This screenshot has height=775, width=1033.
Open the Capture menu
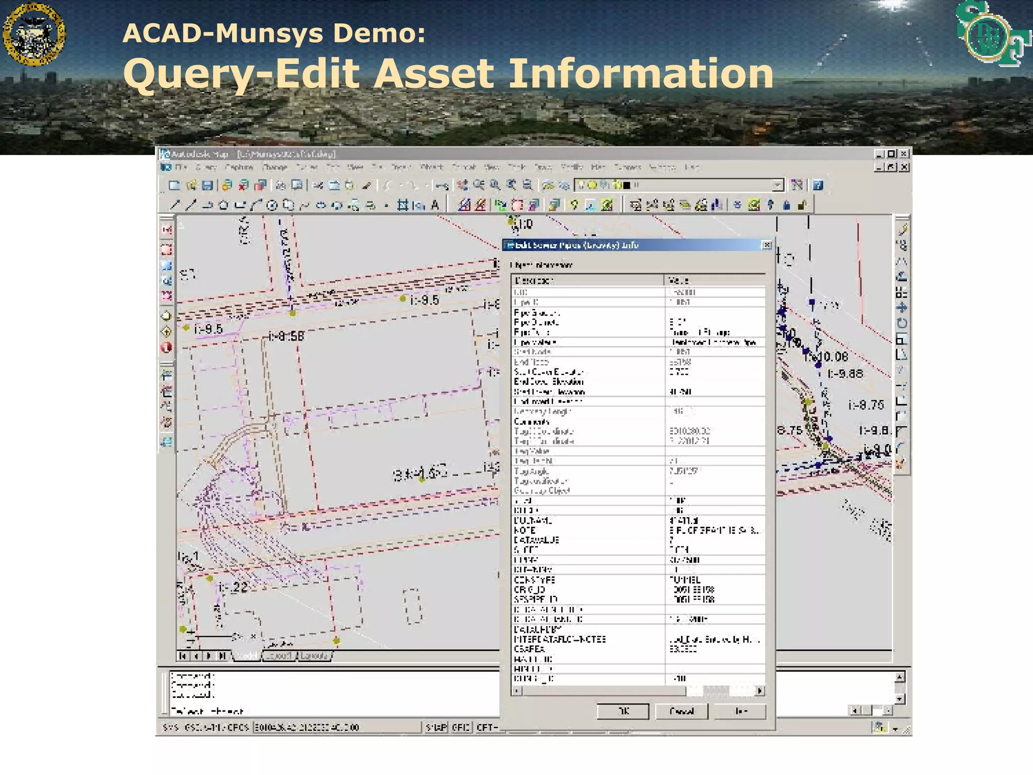coord(239,167)
